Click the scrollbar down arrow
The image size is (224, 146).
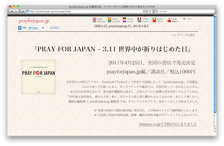(x=215, y=131)
